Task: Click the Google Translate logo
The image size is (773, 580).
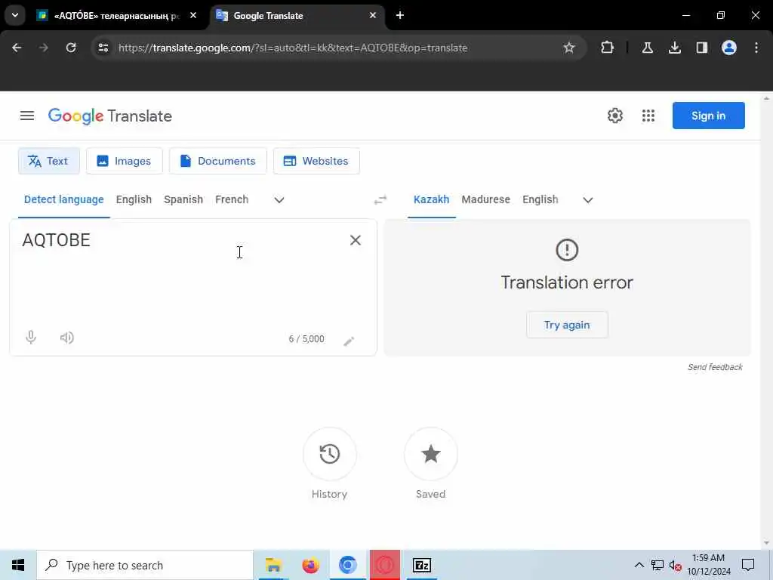Action: point(110,116)
